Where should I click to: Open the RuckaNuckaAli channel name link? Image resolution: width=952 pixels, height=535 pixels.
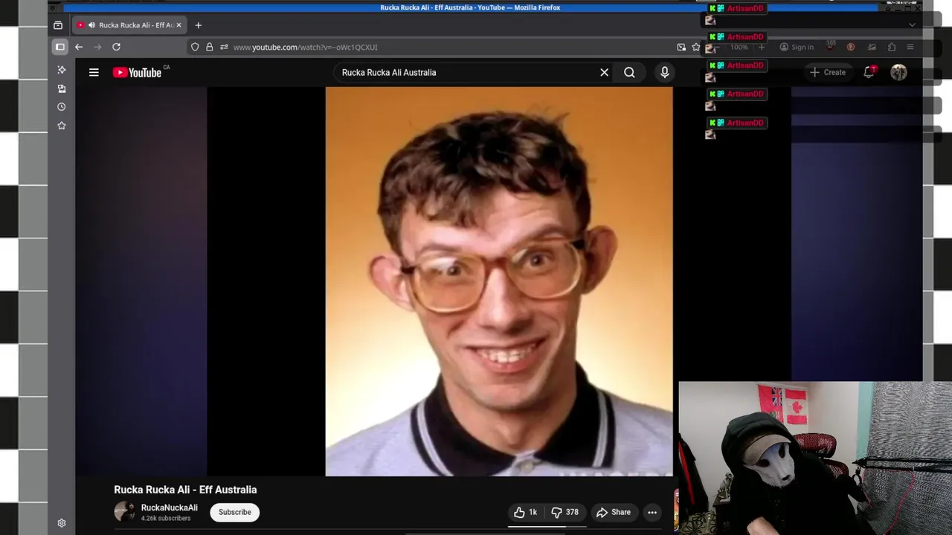170,508
